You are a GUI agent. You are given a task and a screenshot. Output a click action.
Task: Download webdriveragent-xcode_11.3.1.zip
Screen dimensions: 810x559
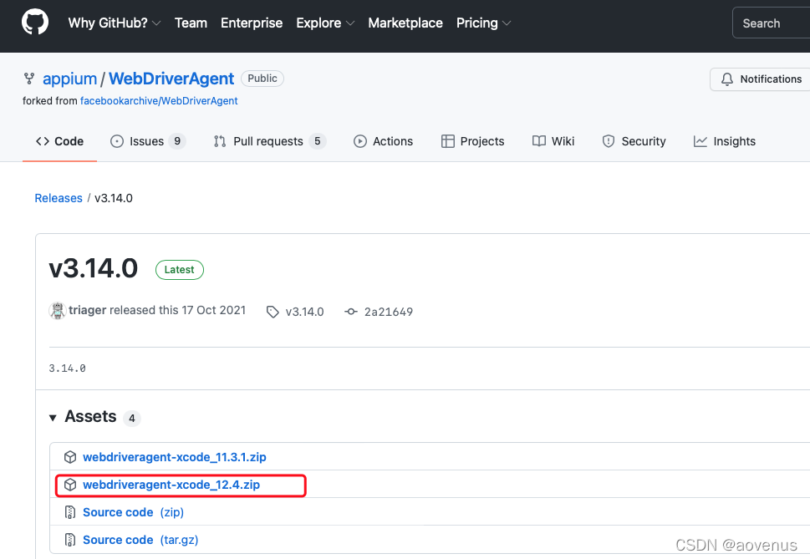pos(175,457)
